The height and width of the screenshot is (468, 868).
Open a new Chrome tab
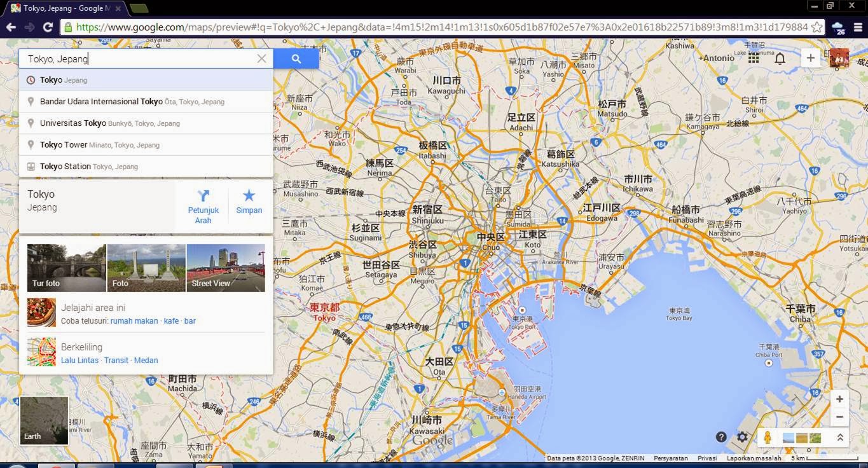point(139,8)
